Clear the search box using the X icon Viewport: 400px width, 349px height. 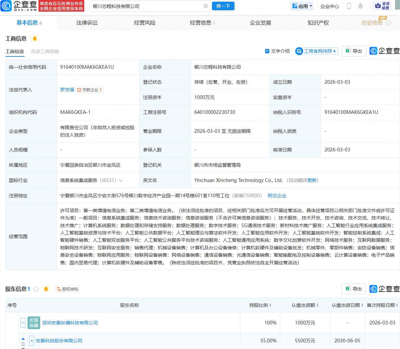click(206, 6)
